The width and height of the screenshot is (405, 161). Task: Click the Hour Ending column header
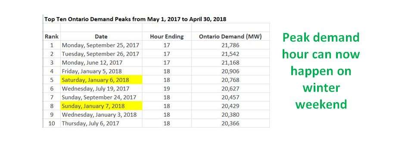pos(167,36)
